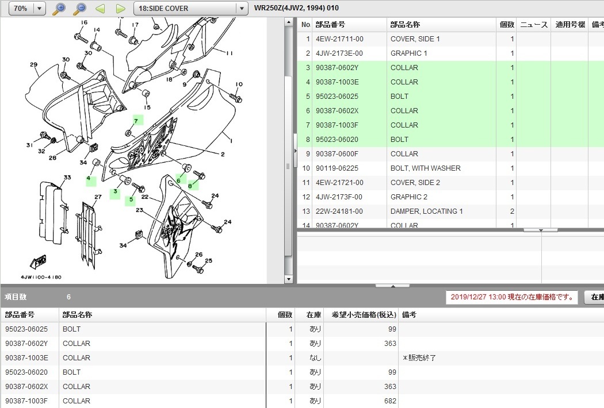604x408 pixels.
Task: Select 90387-1003F in upper list row 7
Action: click(337, 125)
